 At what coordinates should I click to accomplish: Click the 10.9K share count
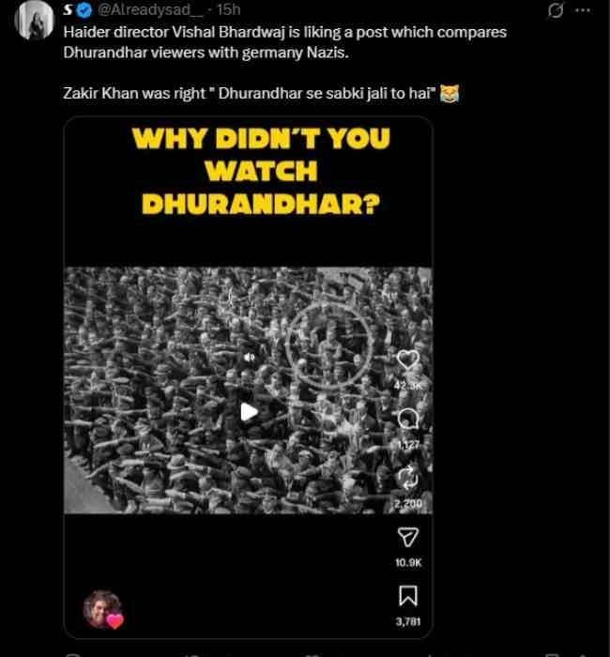point(408,563)
